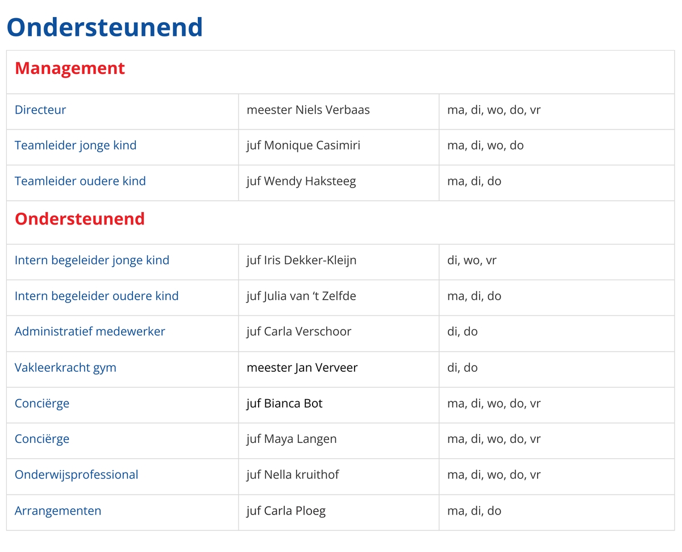
Task: Click Conciërge link beside Maya Langen
Action: (x=42, y=439)
